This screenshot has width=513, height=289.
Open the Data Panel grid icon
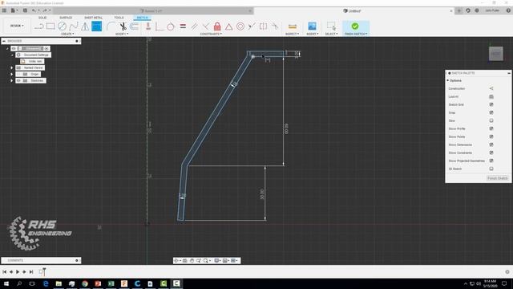point(4,10)
